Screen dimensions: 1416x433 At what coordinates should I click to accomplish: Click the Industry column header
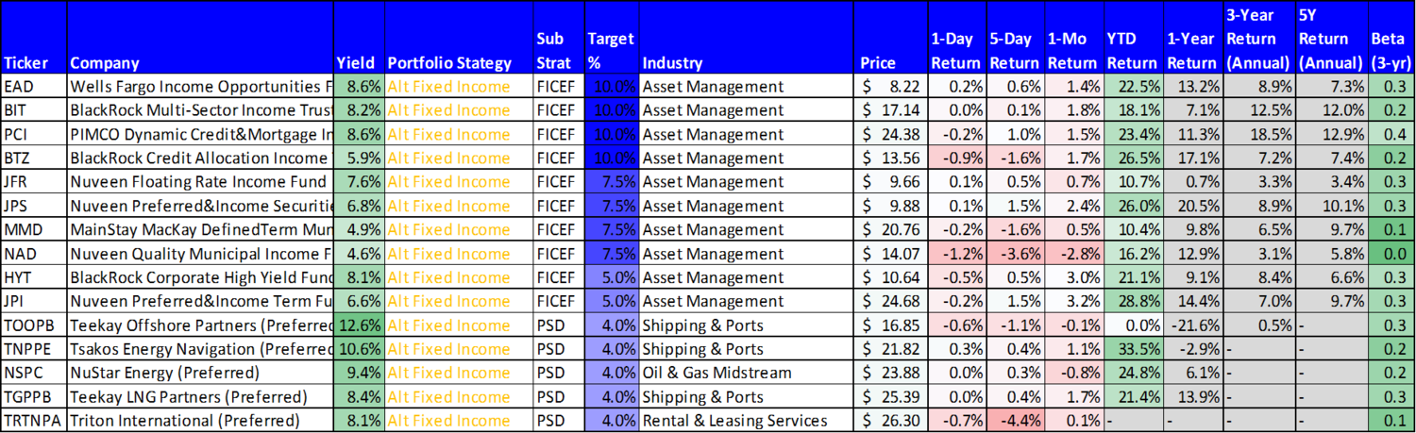point(746,39)
